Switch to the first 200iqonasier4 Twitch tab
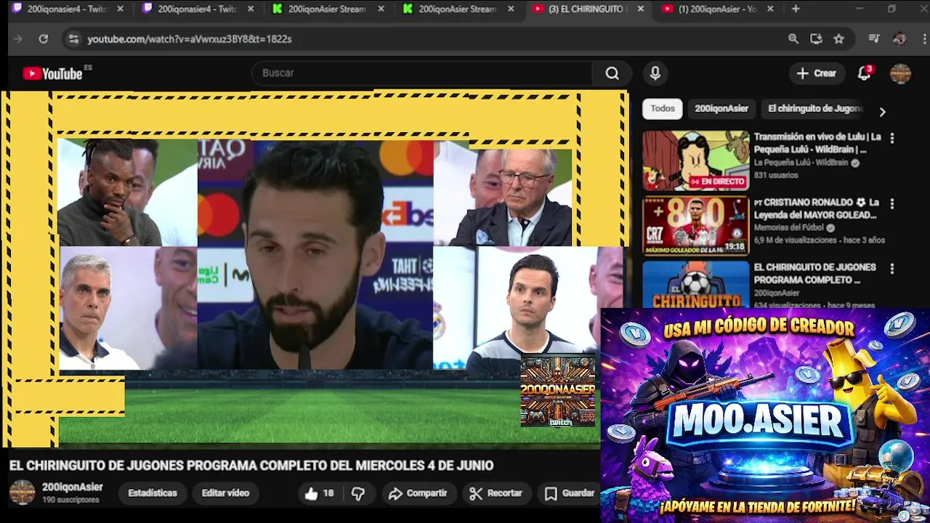Image resolution: width=930 pixels, height=523 pixels. coord(67,9)
